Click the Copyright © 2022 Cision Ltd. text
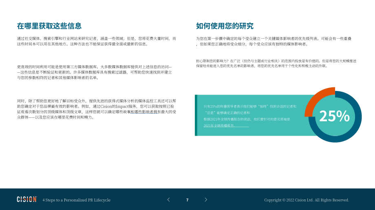This screenshot has height=210, width=375. (307, 200)
